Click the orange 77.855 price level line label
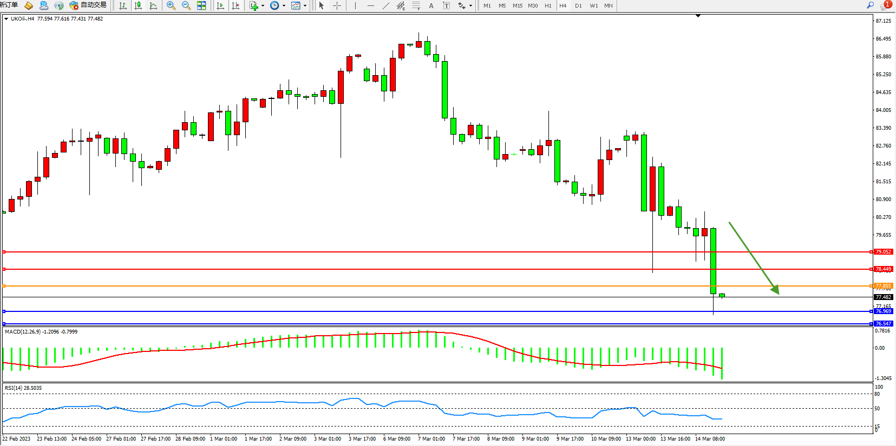 [883, 285]
